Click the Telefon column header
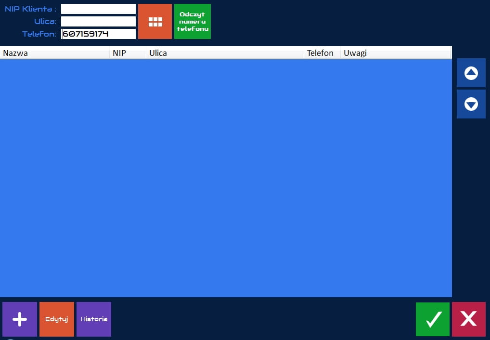Image resolution: width=490 pixels, height=340 pixels. [x=321, y=53]
